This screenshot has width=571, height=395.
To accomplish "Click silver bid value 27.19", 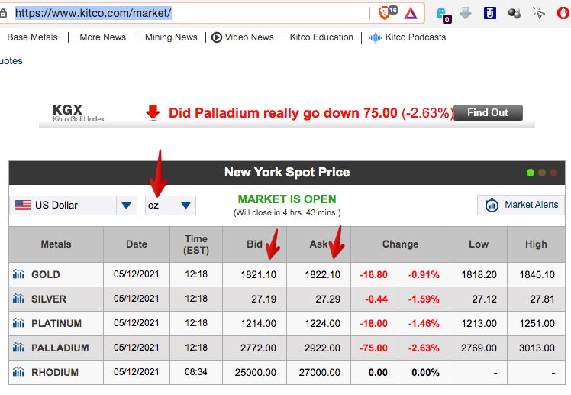I will [263, 299].
